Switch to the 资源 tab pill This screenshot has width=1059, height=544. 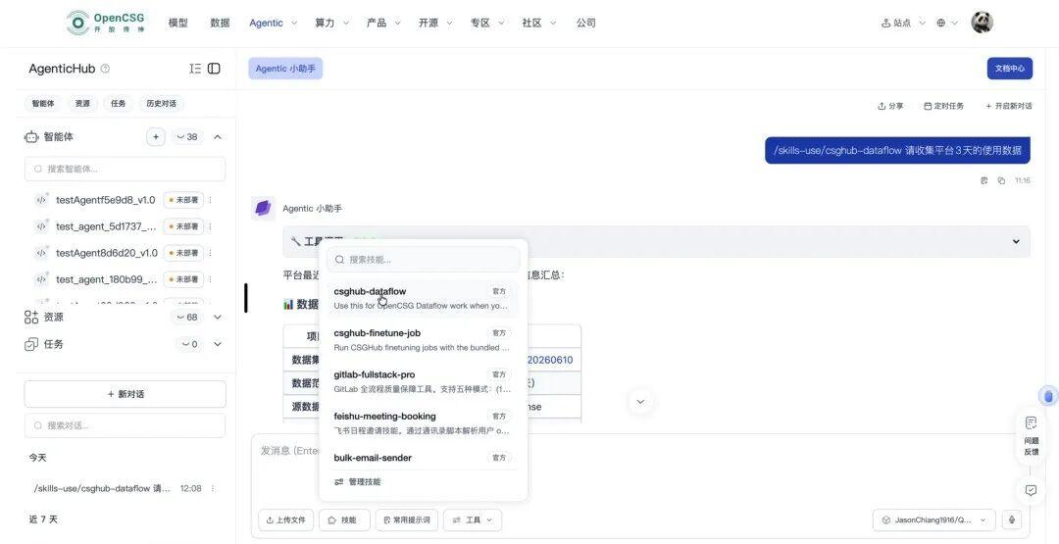(82, 103)
